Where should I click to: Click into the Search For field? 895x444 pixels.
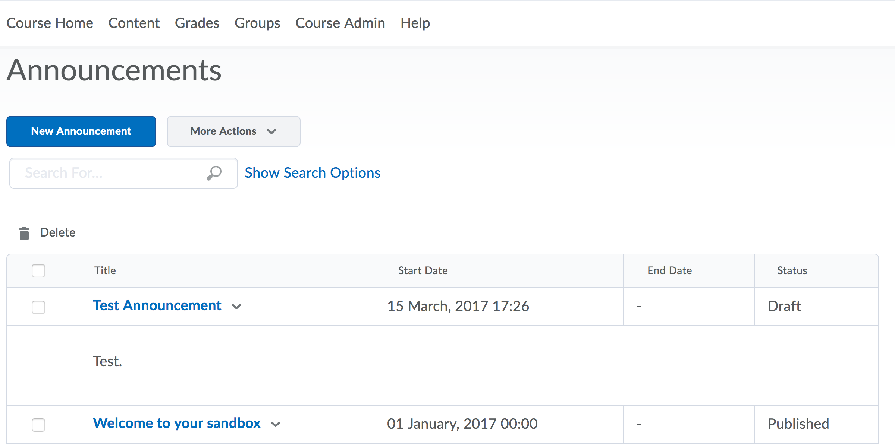point(108,173)
